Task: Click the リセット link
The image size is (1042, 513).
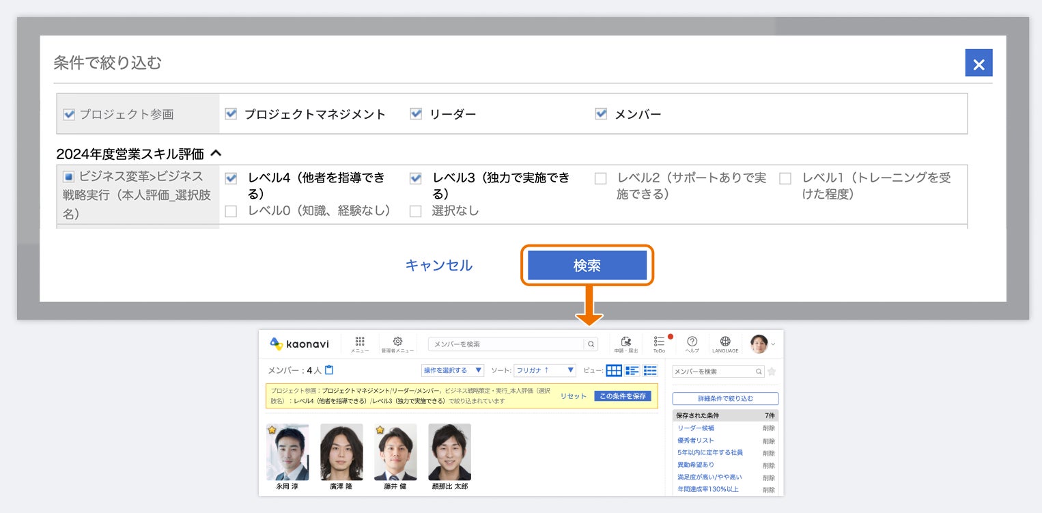Action: [x=574, y=396]
